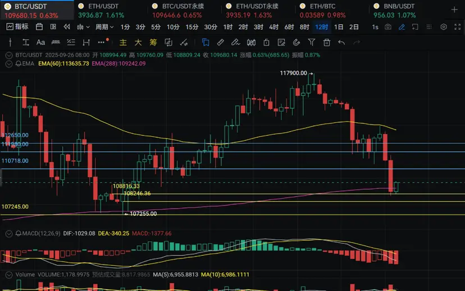Open more drawing tools ellipsis
This screenshot has height=291, width=465.
[102, 43]
